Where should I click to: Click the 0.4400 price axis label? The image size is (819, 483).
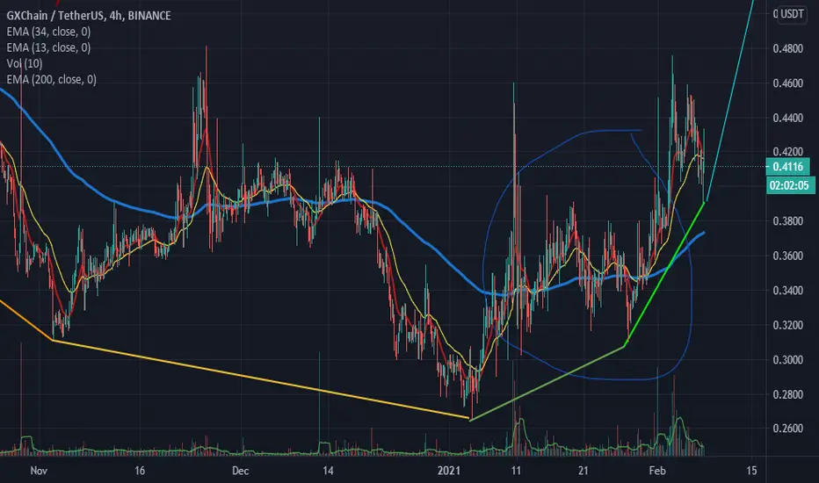[x=787, y=118]
